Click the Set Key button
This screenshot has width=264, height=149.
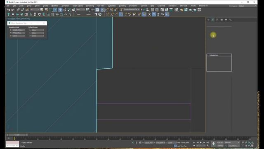(x=220, y=146)
